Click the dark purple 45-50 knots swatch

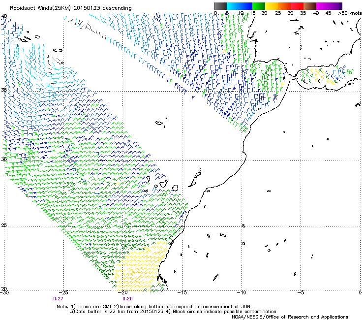coord(335,6)
